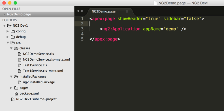
Task: Collapse the classes folder
Action: coord(11,48)
